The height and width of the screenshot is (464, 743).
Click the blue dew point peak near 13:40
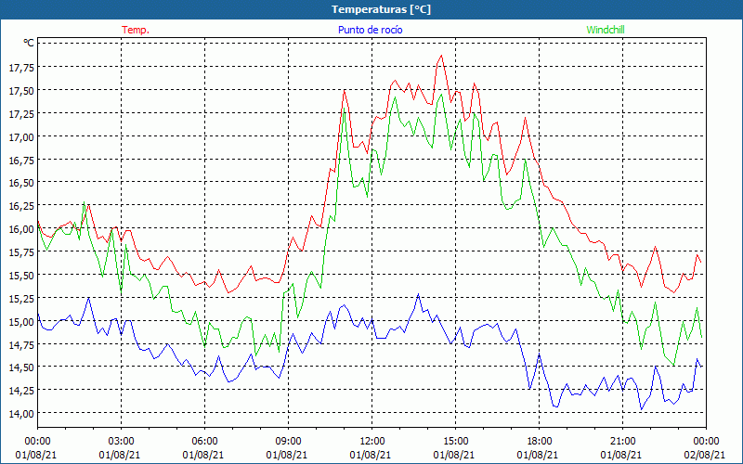pyautogui.click(x=418, y=294)
